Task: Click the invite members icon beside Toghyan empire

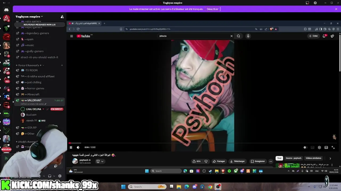Action: (62, 17)
